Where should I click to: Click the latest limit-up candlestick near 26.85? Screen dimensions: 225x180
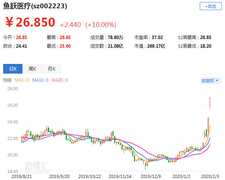click(x=210, y=103)
